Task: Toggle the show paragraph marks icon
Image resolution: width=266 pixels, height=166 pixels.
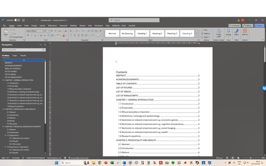Action: [x=99, y=30]
